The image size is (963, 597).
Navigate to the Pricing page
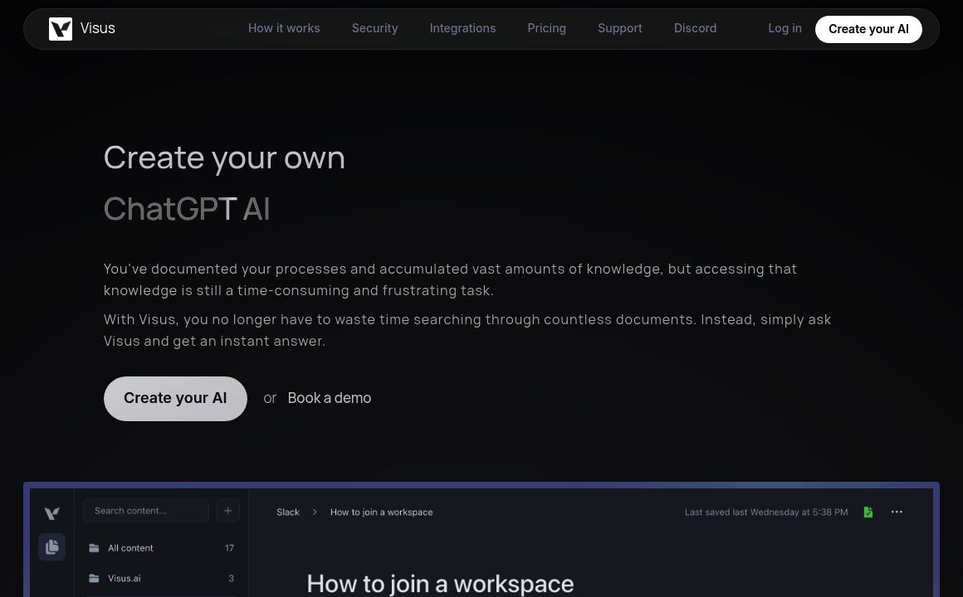pos(546,28)
